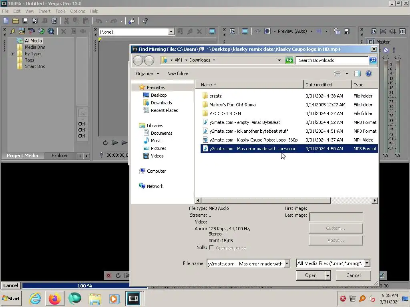Click the Open folder icon in Vegas toolbar
The image size is (410, 307).
tap(16, 21)
